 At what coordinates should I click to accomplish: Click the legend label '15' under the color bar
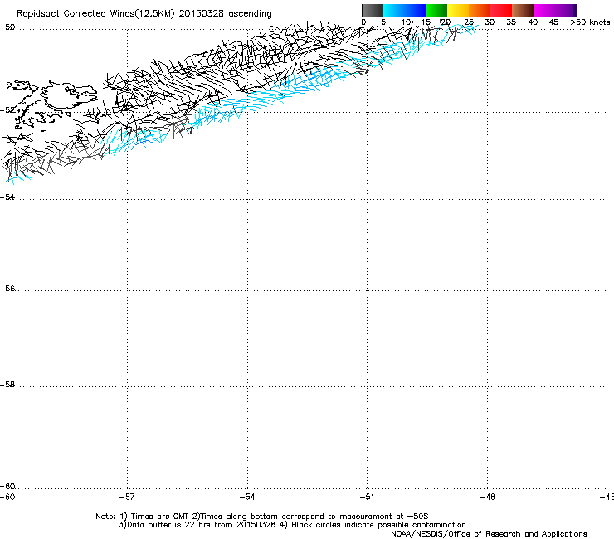(426, 22)
